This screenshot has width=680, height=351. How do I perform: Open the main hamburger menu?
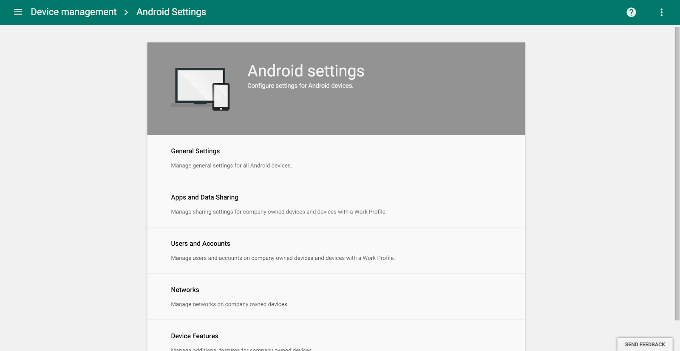tap(18, 12)
